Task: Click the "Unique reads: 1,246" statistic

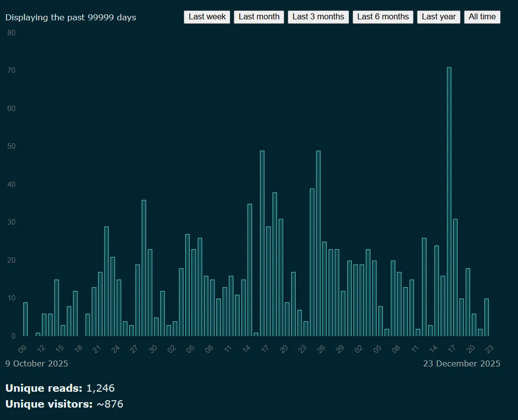Action: tap(59, 388)
